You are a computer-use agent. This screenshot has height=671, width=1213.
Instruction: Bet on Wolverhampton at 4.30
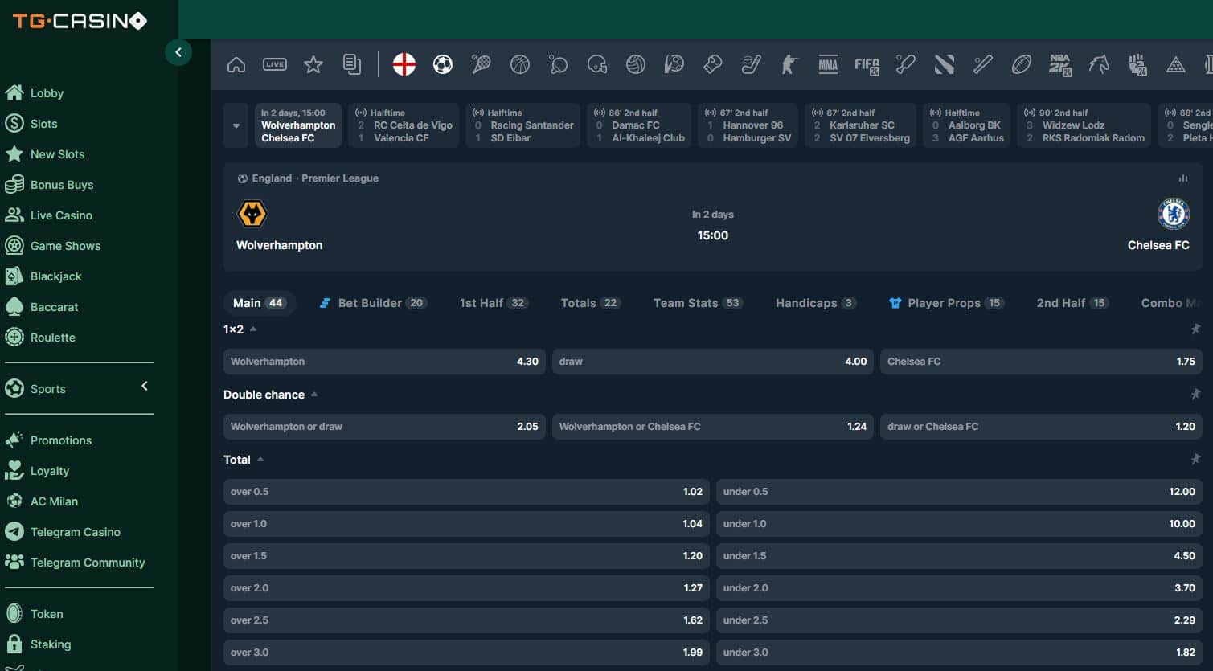[384, 362]
